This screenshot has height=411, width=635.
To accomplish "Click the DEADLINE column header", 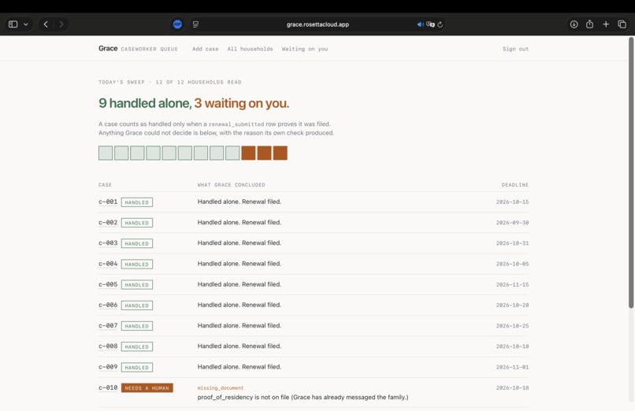I will (514, 185).
